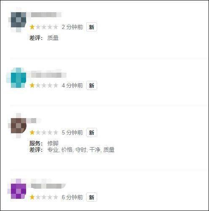
Task: Click the 新 badge on the 4分钟前 review
Action: (92, 85)
